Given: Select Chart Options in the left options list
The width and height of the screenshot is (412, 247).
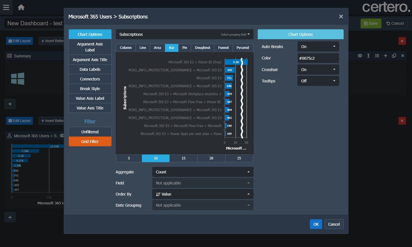Looking at the screenshot, I should click(x=90, y=34).
